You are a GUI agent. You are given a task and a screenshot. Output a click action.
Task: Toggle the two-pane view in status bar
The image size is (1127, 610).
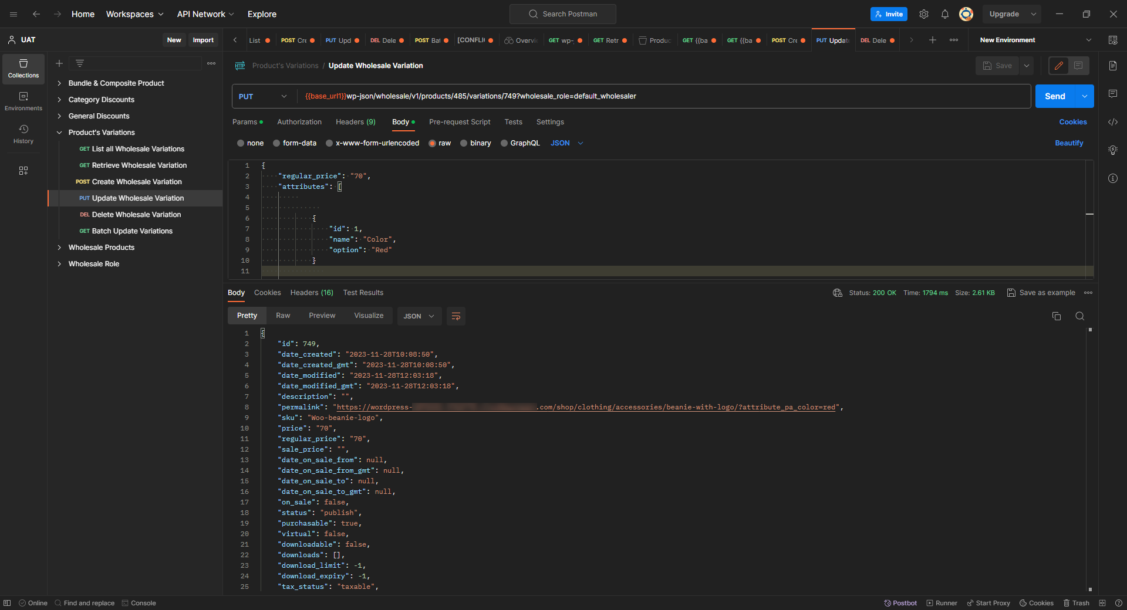point(1102,603)
